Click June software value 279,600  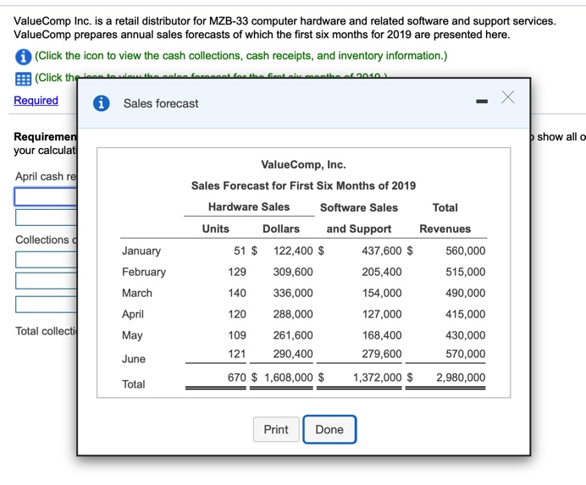tap(382, 354)
